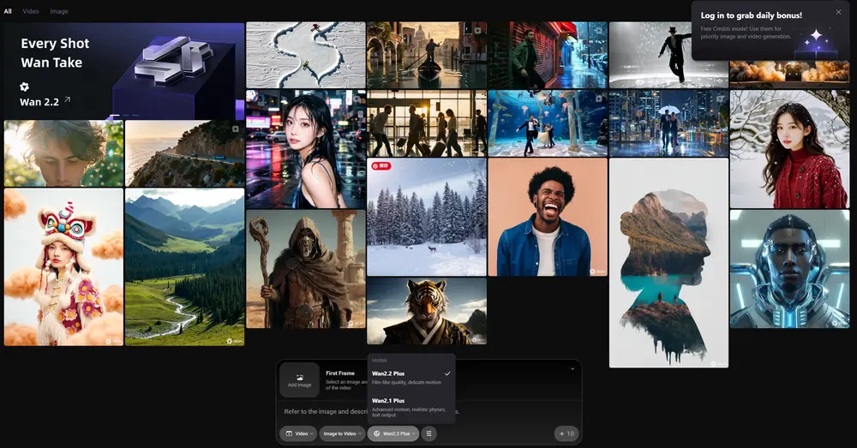The width and height of the screenshot is (857, 448).
Task: Close the daily bonus login popup
Action: [838, 12]
